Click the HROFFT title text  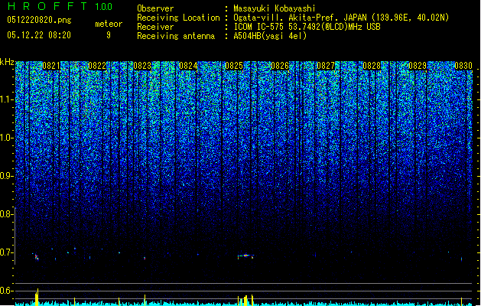[x=47, y=6]
